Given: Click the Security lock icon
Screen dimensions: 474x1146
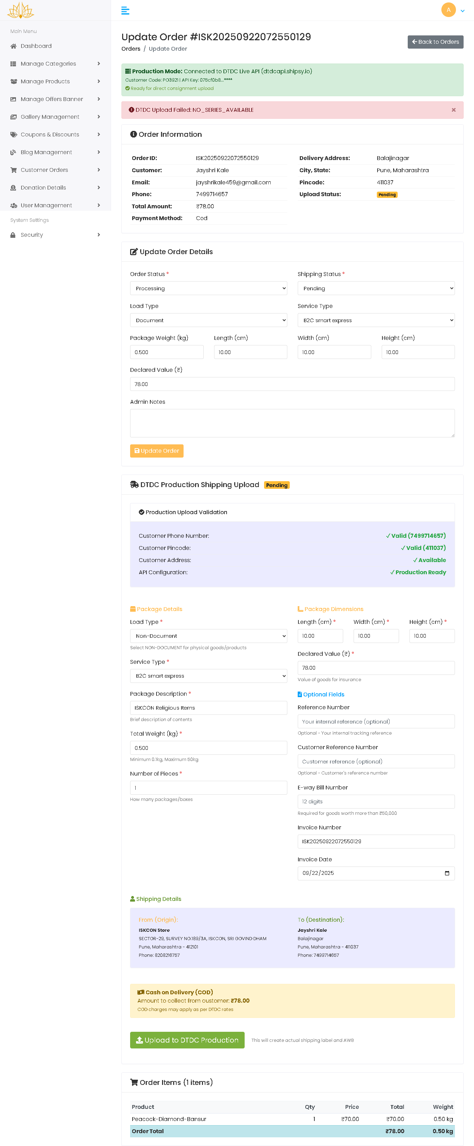Looking at the screenshot, I should [13, 235].
